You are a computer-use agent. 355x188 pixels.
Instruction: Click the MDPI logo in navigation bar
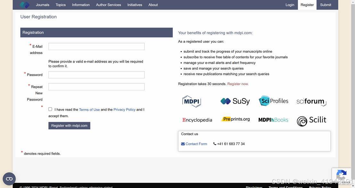coord(24,5)
